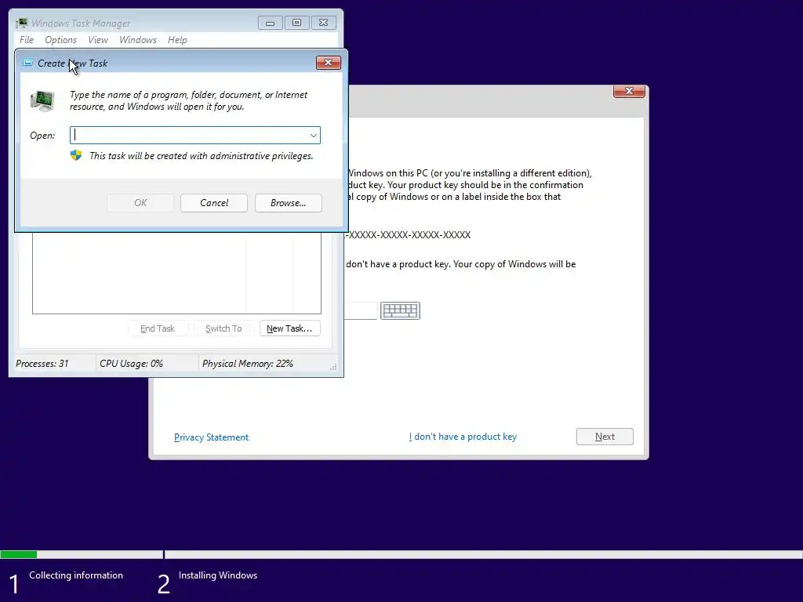Image resolution: width=803 pixels, height=602 pixels.
Task: Click the Task Manager title bar icon
Action: (22, 23)
